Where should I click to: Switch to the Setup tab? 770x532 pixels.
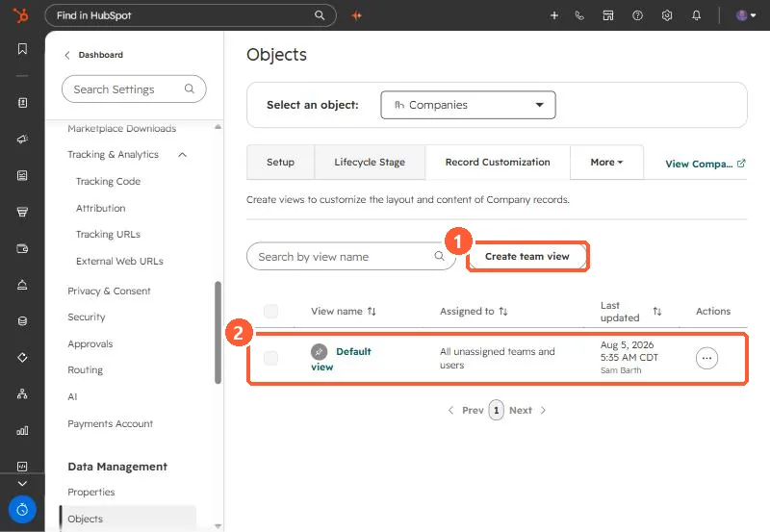pos(280,162)
